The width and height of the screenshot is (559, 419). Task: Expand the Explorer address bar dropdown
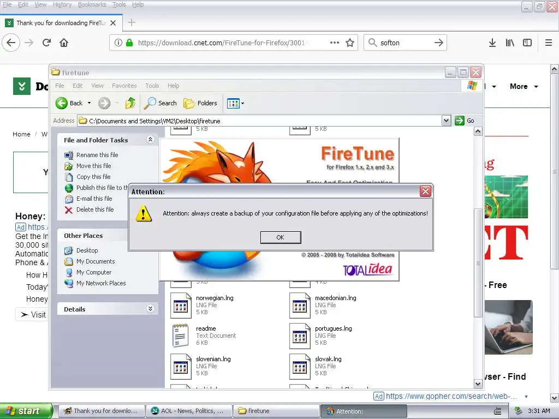click(446, 121)
